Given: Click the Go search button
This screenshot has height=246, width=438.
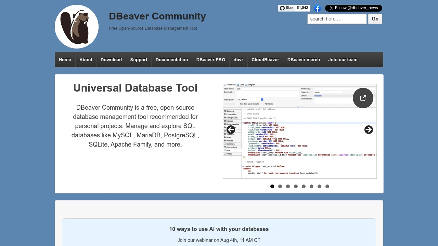Looking at the screenshot, I should (375, 19).
